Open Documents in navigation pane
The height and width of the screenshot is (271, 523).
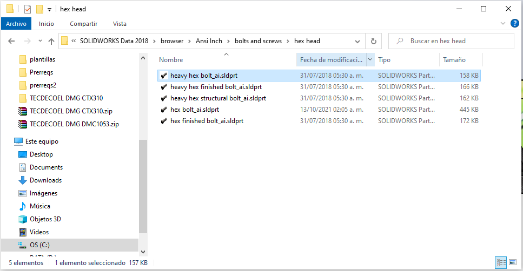[x=46, y=167]
